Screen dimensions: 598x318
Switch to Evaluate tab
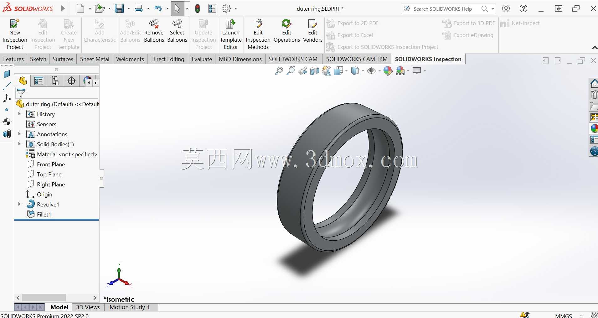(x=202, y=59)
